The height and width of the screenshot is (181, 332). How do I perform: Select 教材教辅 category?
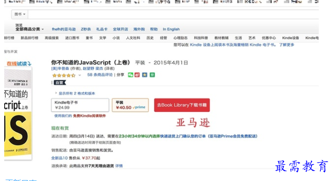tap(221, 38)
